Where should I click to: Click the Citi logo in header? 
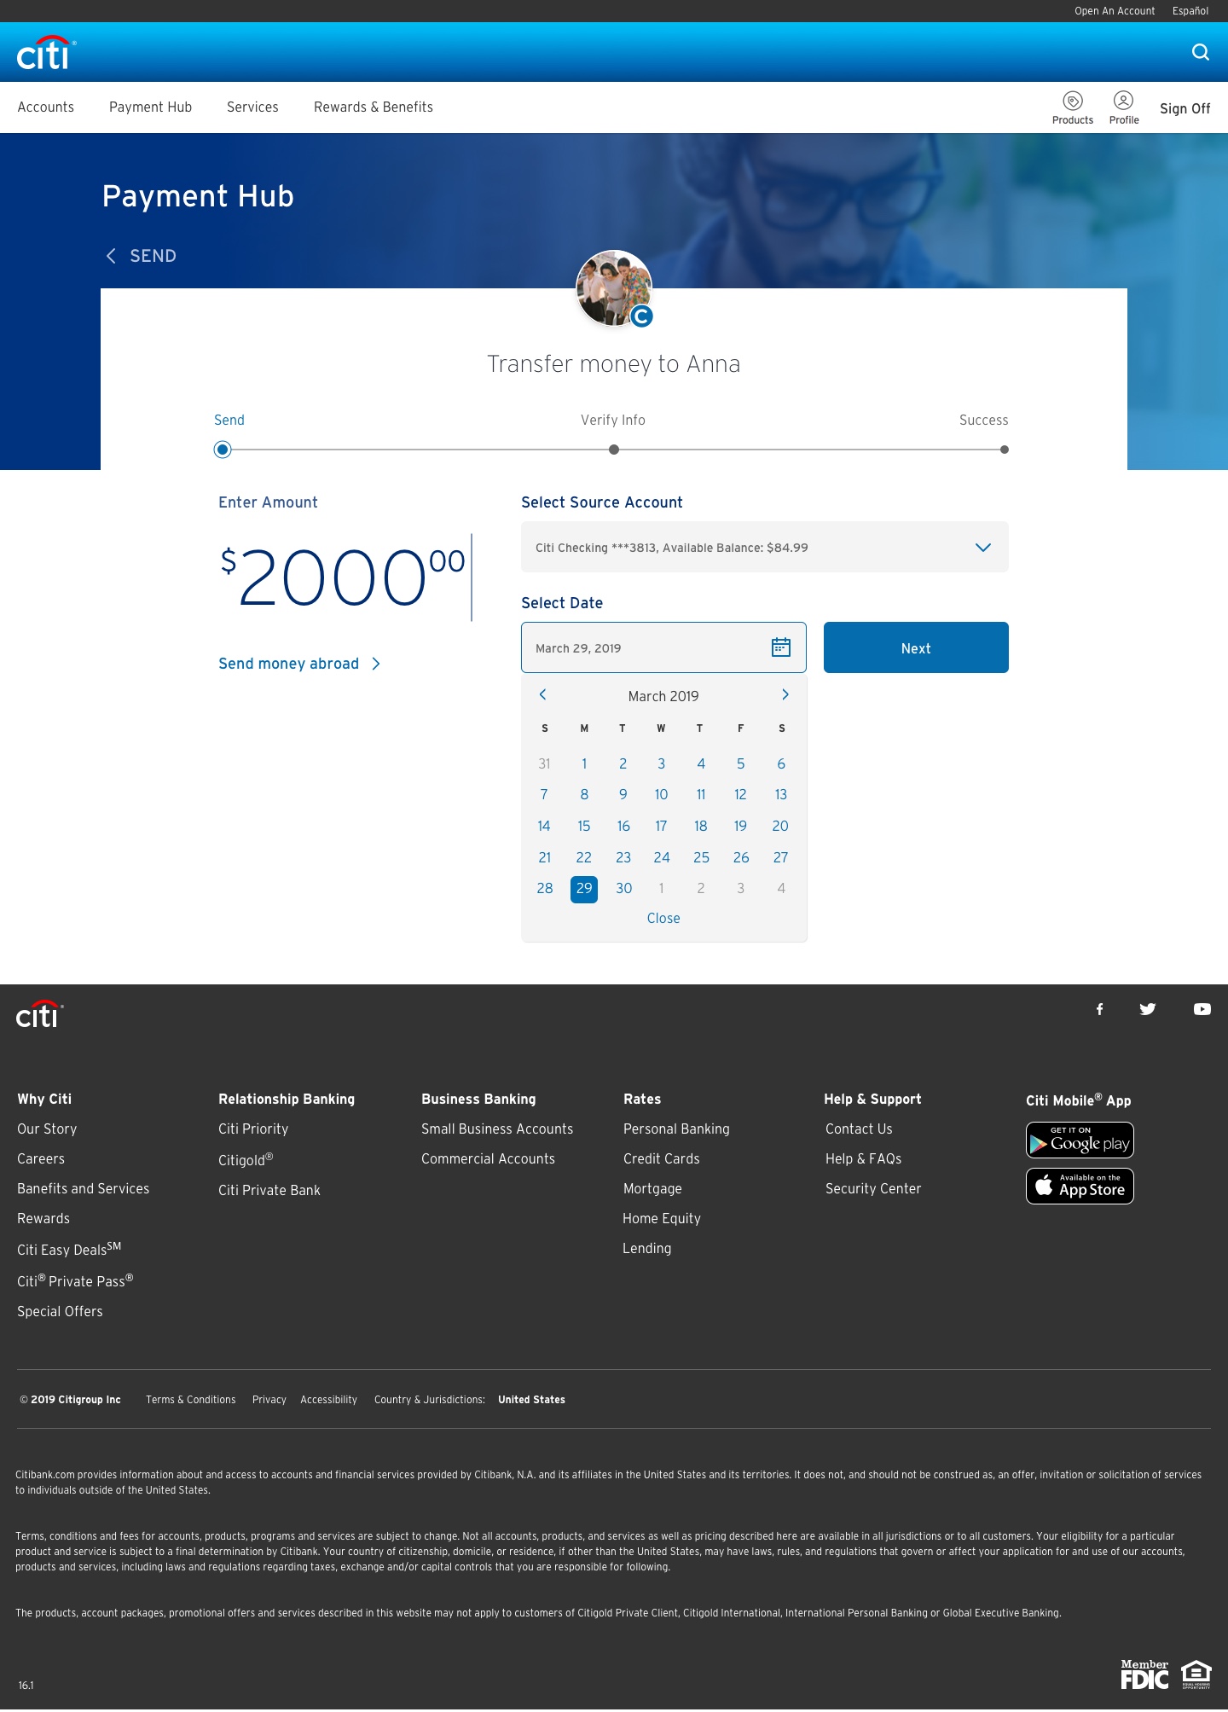[45, 53]
